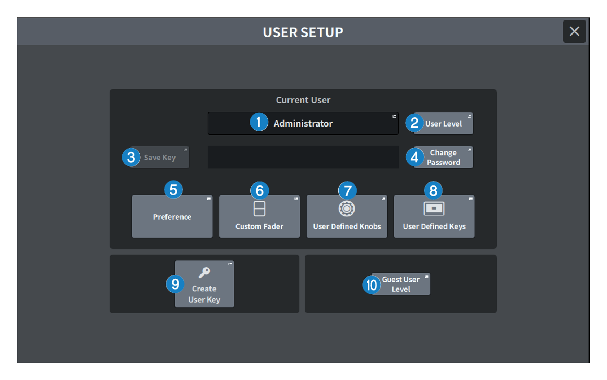
Task: Click the "User Defined Keys" text label
Action: coord(434,227)
